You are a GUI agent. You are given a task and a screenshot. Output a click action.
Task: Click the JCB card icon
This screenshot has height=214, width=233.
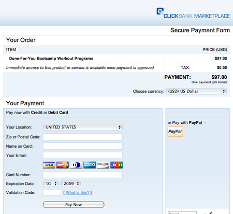coord(116,165)
